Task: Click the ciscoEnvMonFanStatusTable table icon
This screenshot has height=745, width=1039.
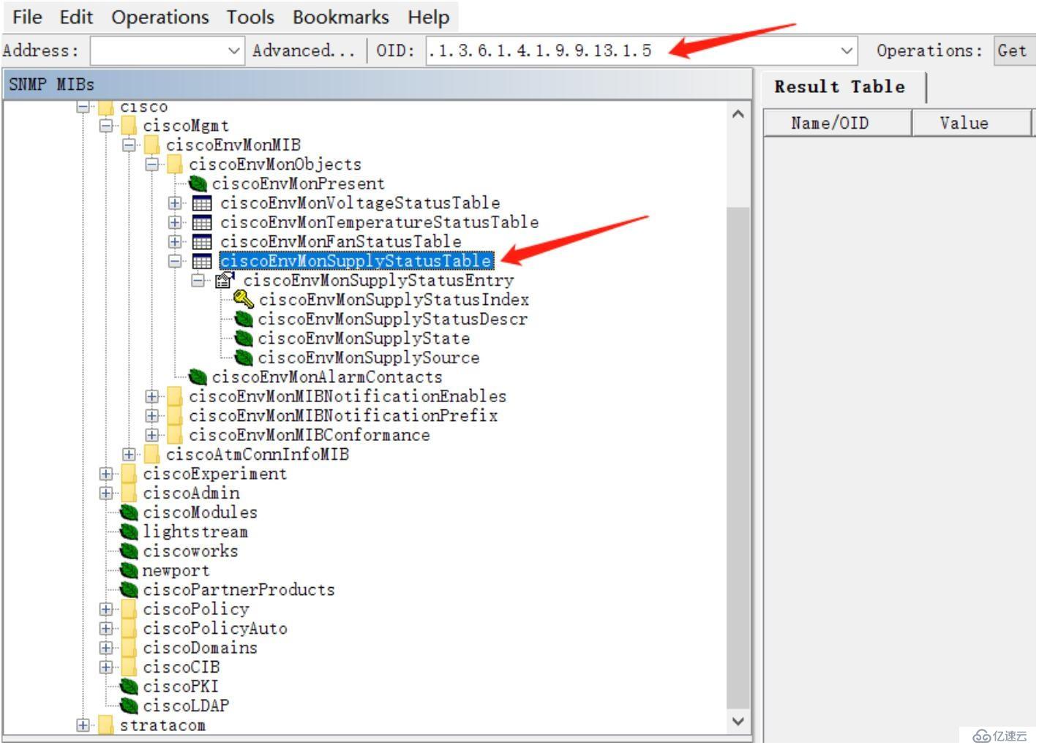Action: coord(201,242)
